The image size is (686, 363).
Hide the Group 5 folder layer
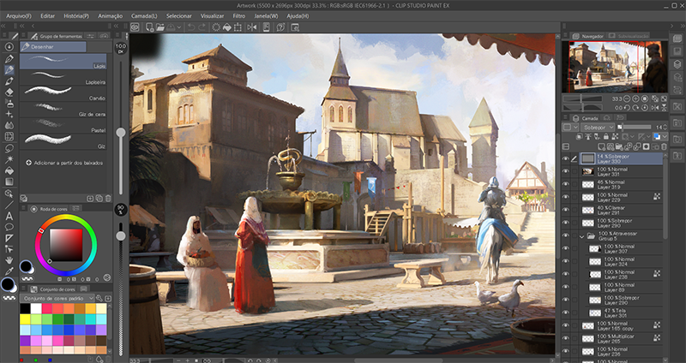(565, 235)
